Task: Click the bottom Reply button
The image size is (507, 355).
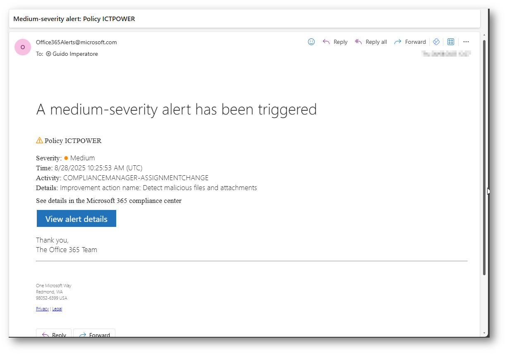Action: [54, 334]
